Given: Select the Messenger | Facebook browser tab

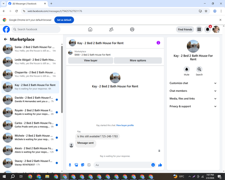Looking at the screenshot, I should (x=27, y=4).
